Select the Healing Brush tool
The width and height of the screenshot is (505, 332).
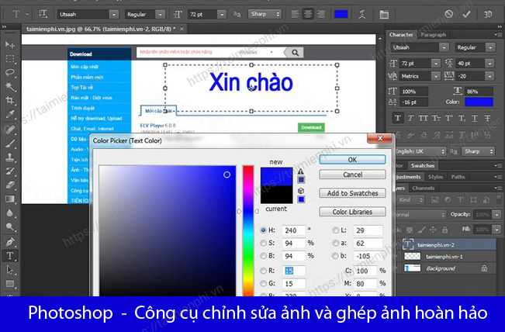coord(10,130)
